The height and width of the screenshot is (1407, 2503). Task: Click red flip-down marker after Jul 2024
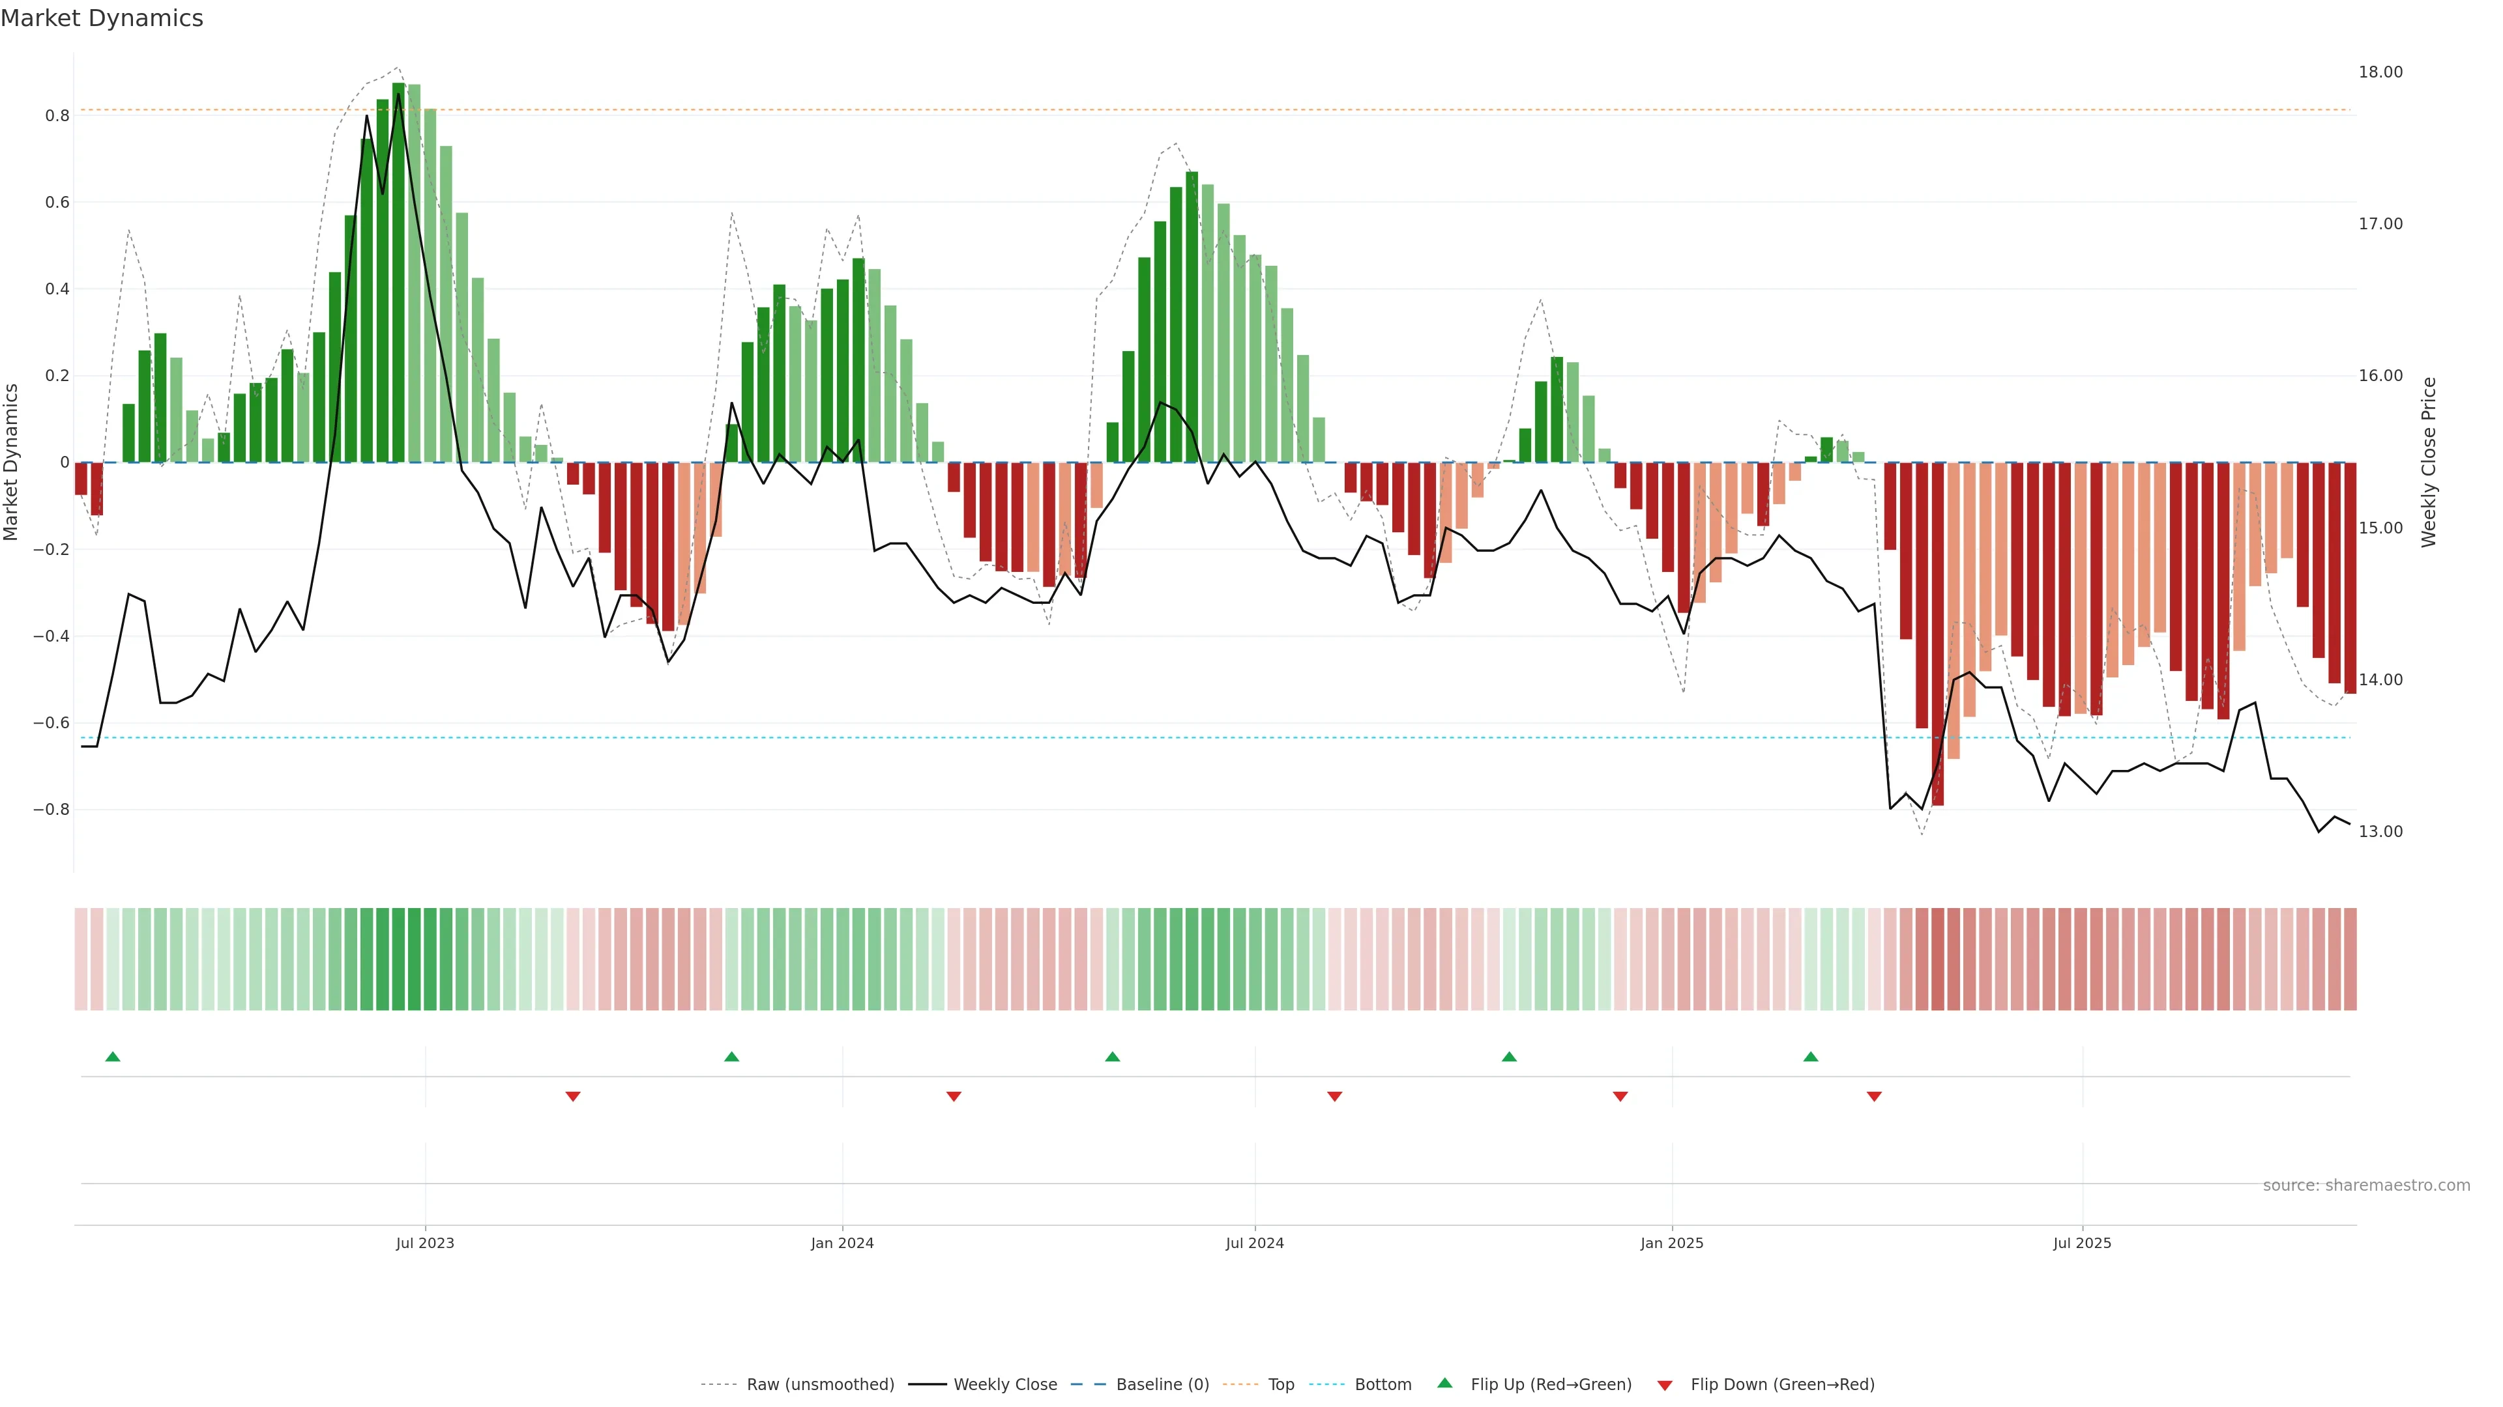[1335, 1096]
